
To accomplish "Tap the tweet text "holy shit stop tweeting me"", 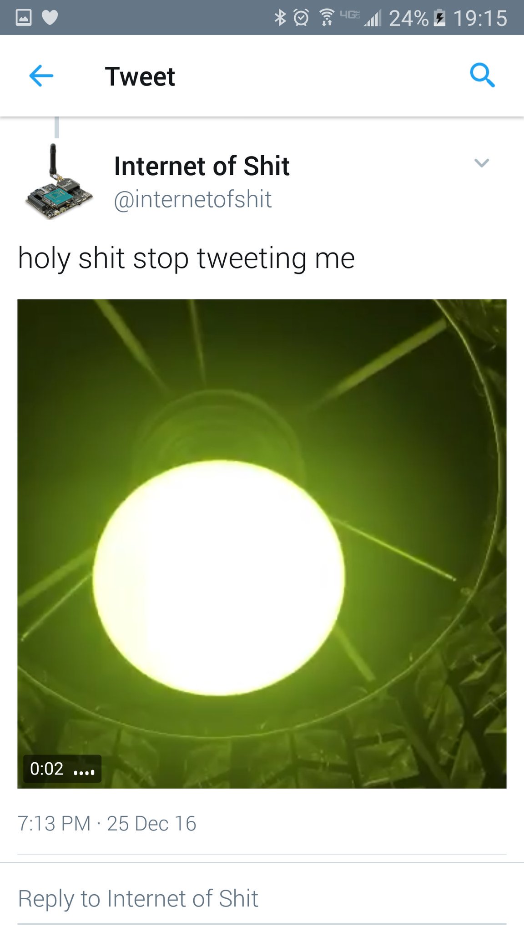I will 186,258.
